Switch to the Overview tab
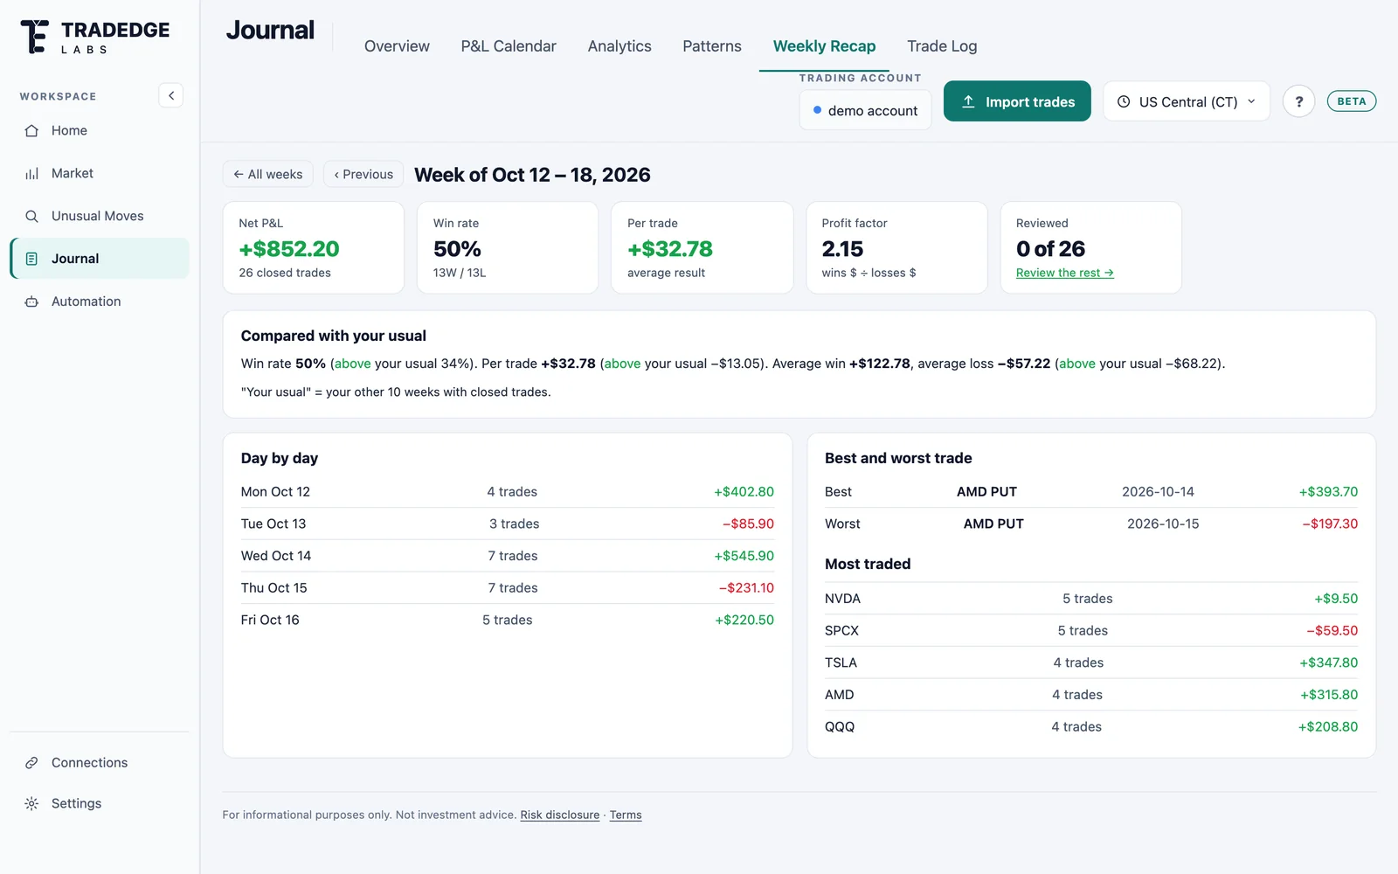 click(397, 46)
